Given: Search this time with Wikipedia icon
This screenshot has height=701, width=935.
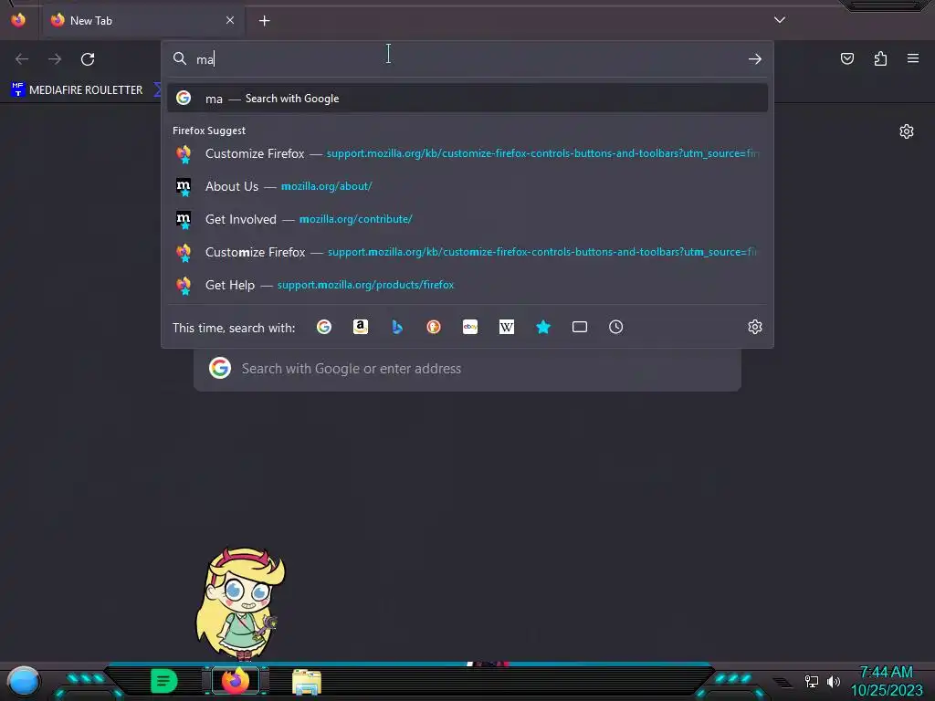Looking at the screenshot, I should pos(506,327).
